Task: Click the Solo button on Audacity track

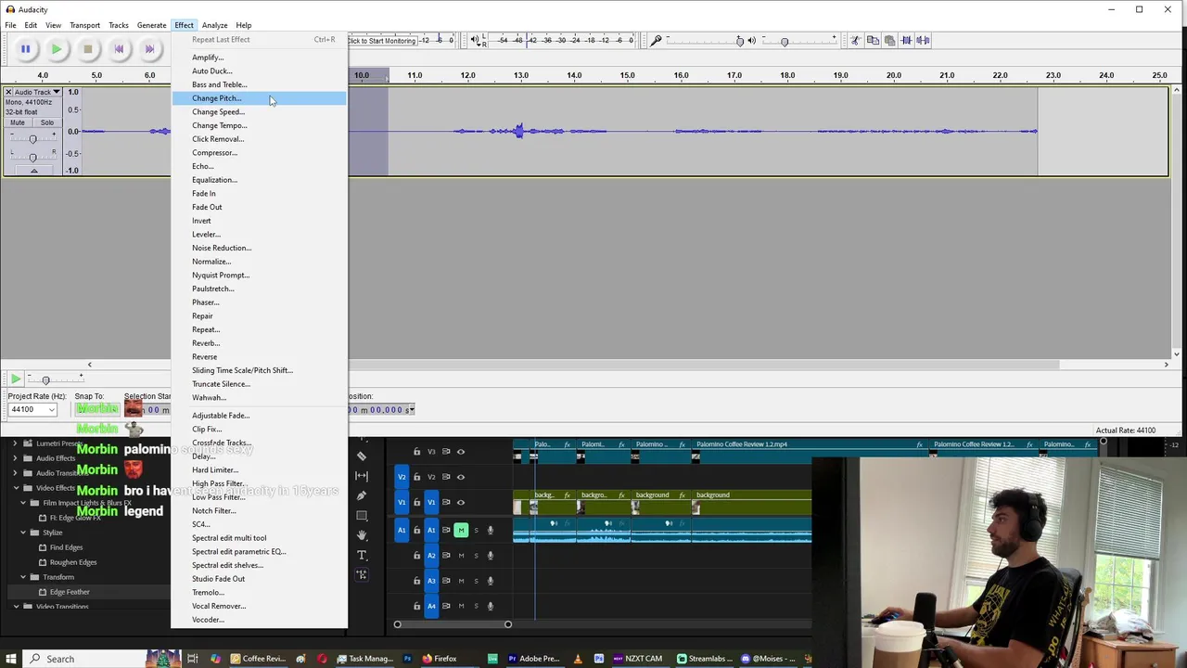Action: [46, 122]
